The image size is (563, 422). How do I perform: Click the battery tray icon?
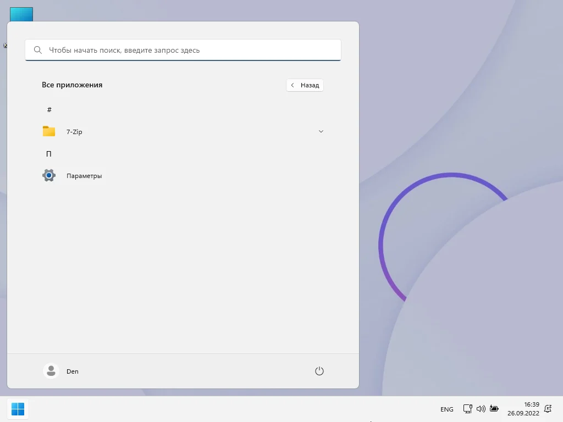[x=494, y=409]
